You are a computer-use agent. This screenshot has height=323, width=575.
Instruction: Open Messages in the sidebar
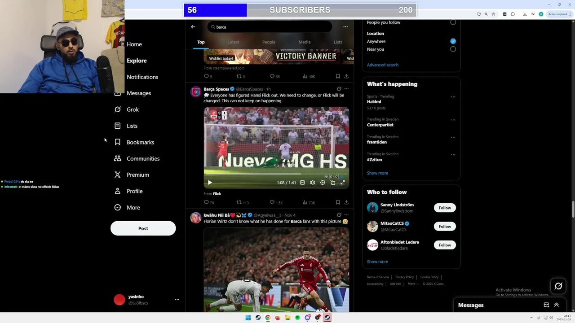[x=138, y=93]
